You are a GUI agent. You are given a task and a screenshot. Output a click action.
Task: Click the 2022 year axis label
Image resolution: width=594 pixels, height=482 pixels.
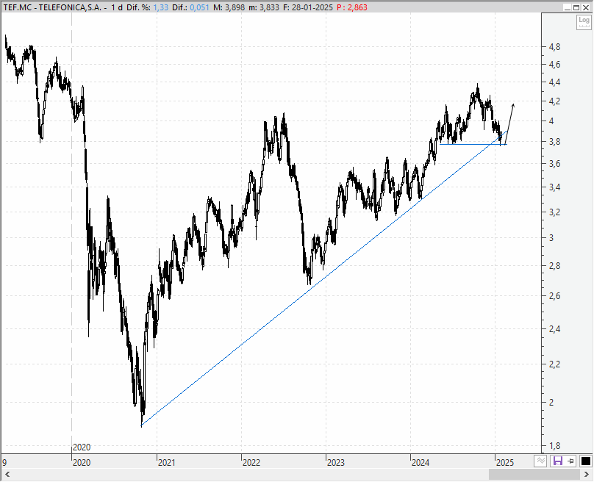[251, 463]
